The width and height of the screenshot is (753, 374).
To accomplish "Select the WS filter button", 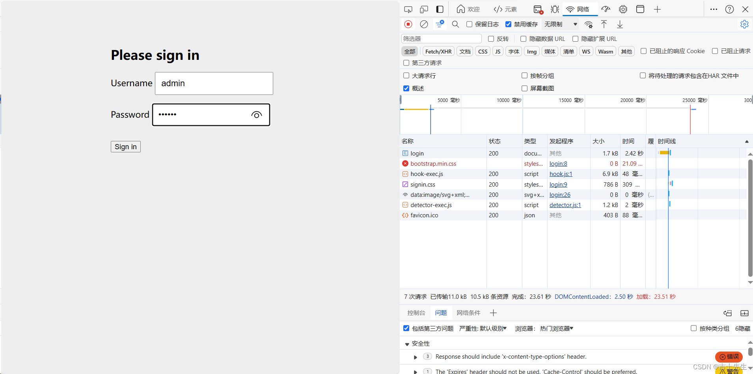I will click(x=586, y=52).
